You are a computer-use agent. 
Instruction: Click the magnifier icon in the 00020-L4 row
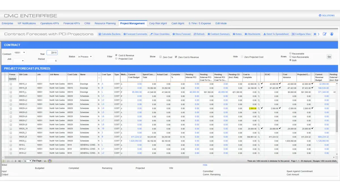tap(259, 108)
